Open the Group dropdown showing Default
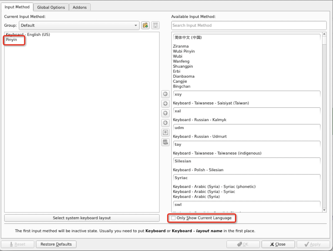The height and width of the screenshot is (251, 333). tap(79, 25)
